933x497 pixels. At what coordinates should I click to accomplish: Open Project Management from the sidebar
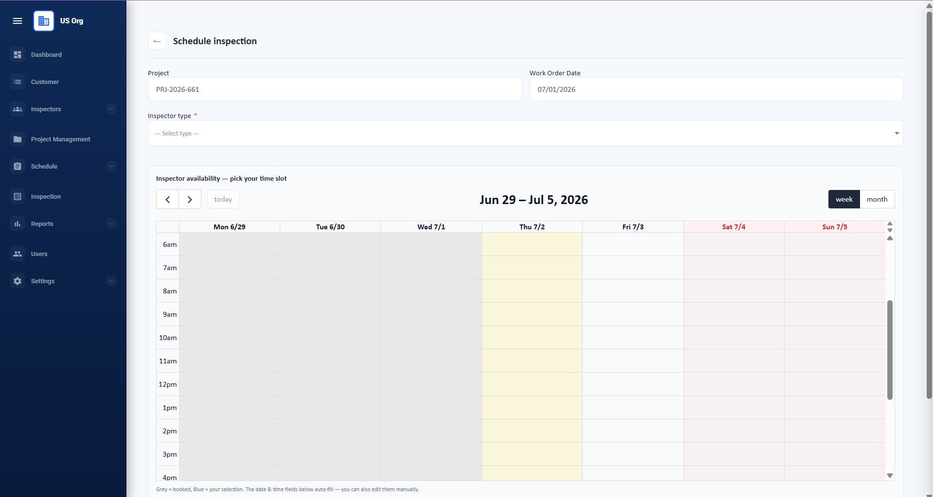coord(61,139)
